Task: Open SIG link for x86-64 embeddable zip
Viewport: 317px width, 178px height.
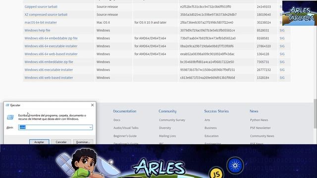Action: click(282, 38)
